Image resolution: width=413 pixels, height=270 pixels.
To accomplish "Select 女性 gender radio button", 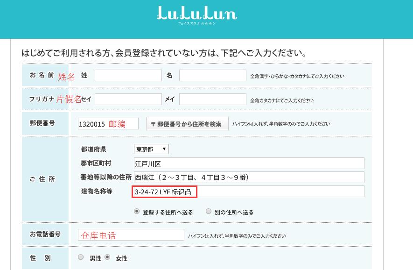I will (x=107, y=257).
